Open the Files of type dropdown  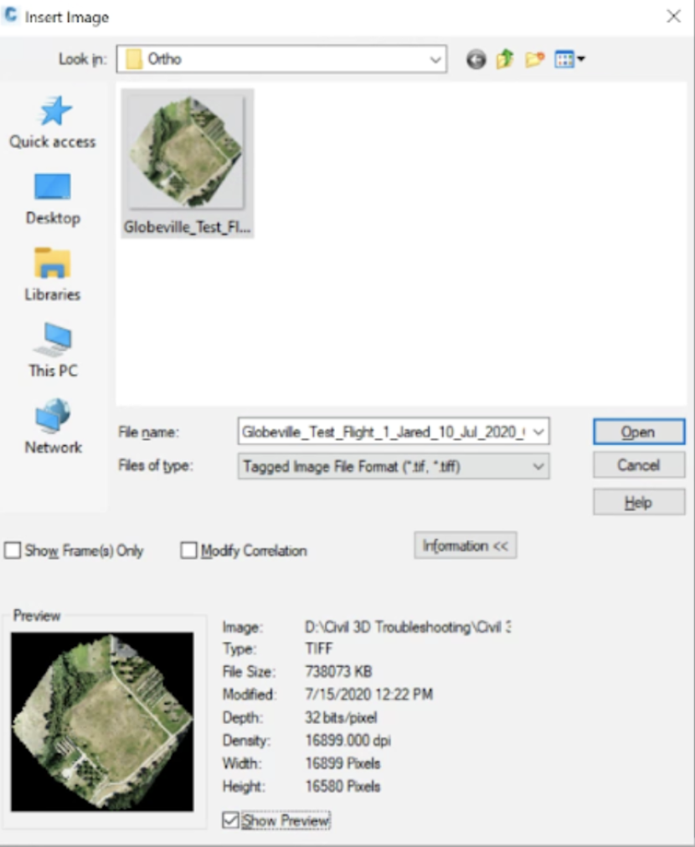click(x=538, y=466)
